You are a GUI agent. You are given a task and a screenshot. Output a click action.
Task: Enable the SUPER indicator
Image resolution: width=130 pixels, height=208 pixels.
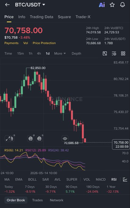coord(72,180)
